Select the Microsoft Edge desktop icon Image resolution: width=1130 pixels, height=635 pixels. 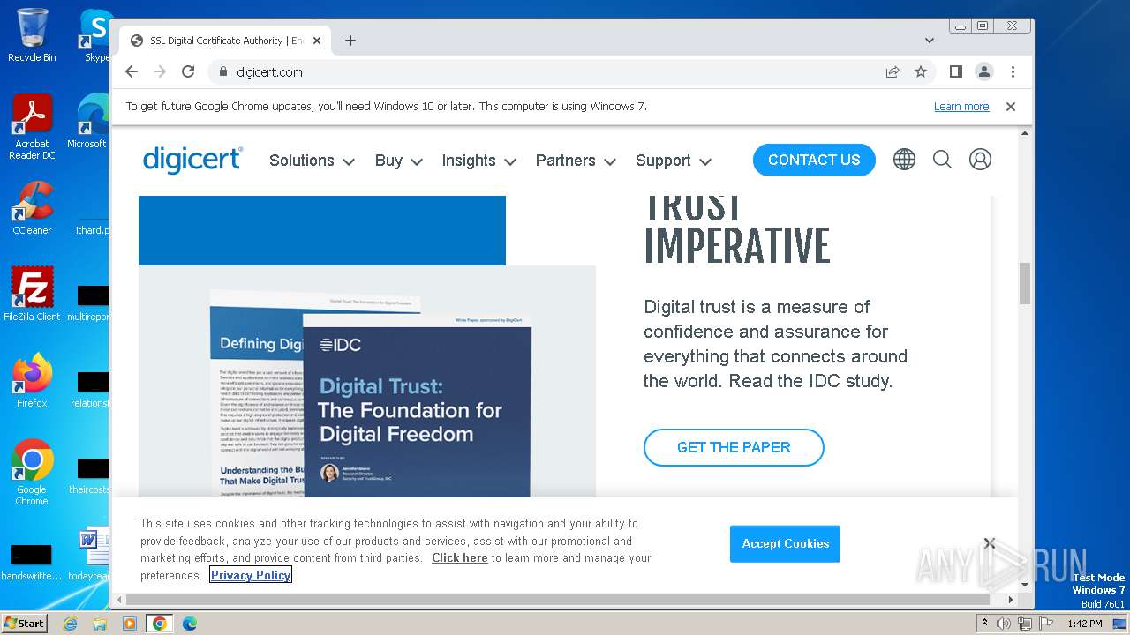pos(88,122)
